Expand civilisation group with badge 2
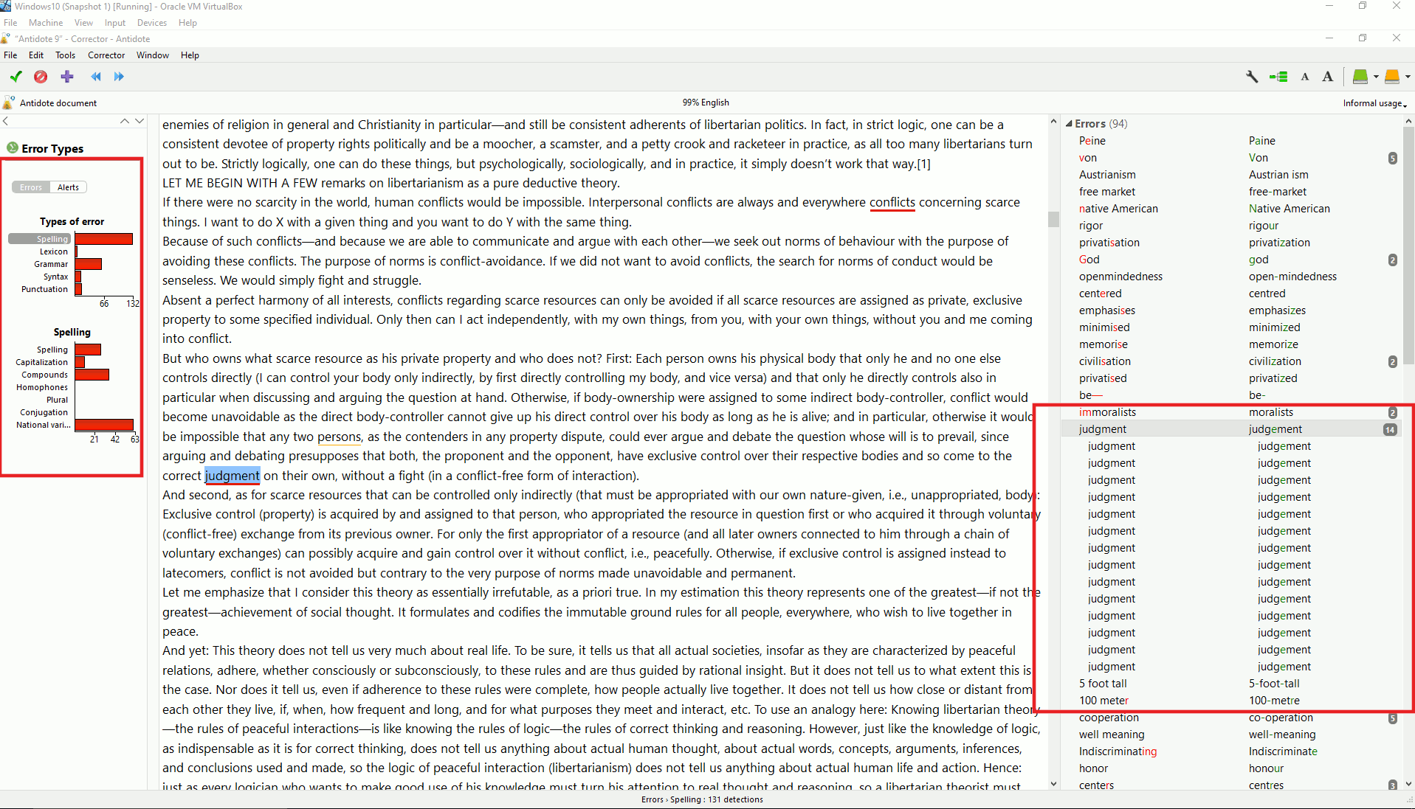 1392,361
